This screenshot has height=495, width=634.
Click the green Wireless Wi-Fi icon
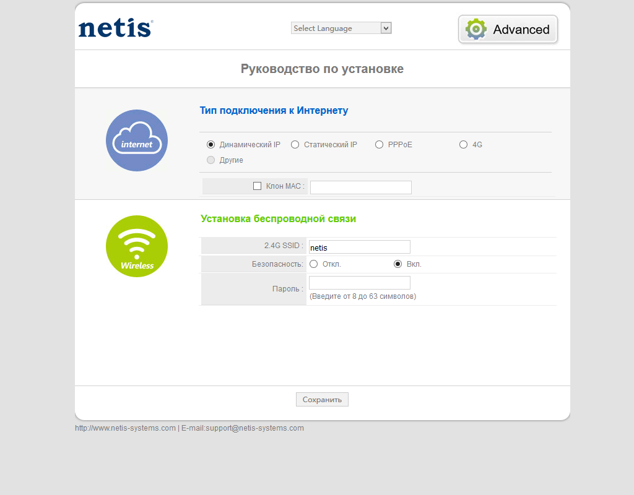pos(137,246)
